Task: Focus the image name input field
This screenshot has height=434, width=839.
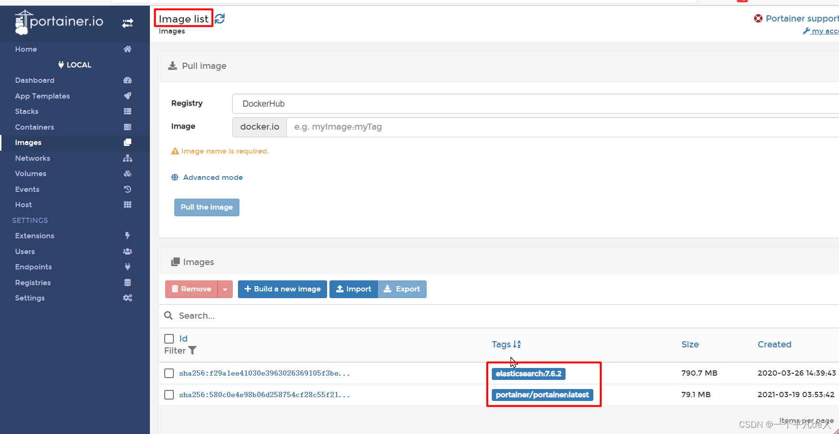Action: [x=563, y=127]
